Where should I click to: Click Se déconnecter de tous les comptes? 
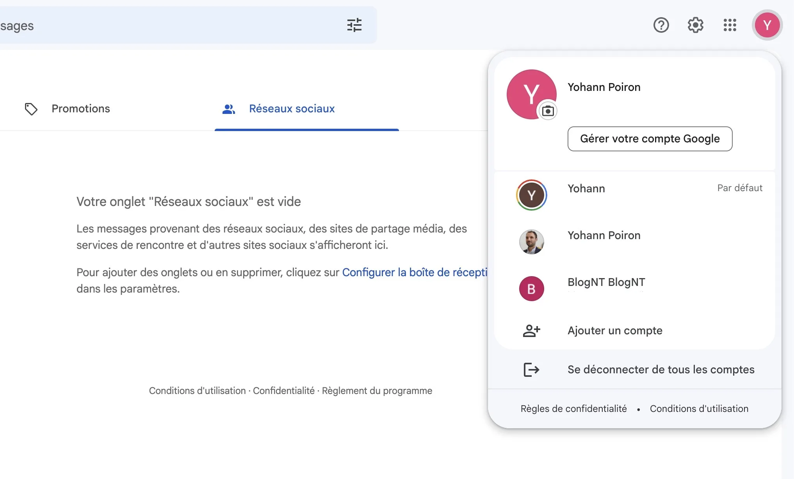(660, 369)
